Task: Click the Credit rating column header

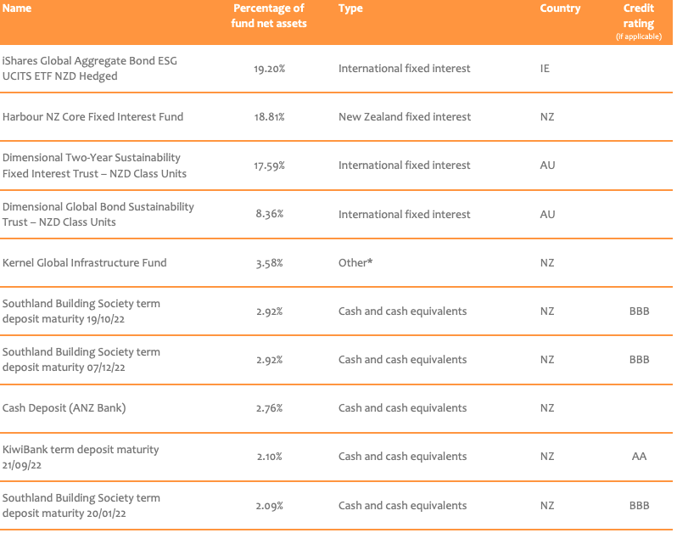Action: pos(638,16)
